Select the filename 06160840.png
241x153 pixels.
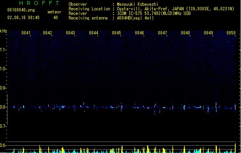click(x=21, y=10)
